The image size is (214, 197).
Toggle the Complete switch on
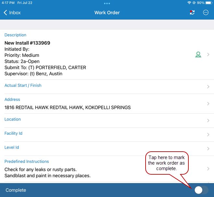[x=201, y=190]
